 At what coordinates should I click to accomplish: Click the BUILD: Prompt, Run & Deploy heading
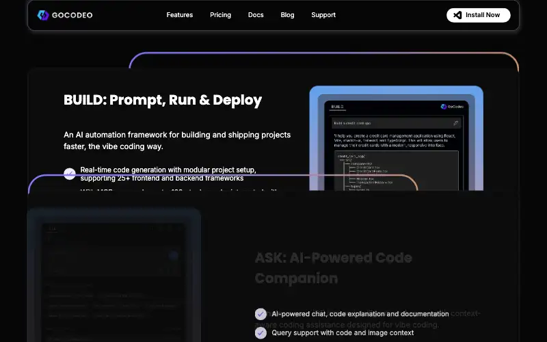pos(163,100)
